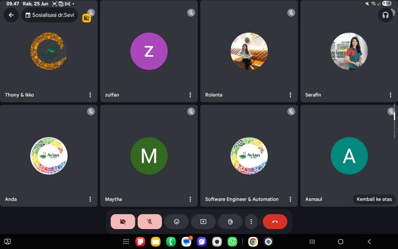Unmute your microphone
Image resolution: width=398 pixels, height=249 pixels.
(x=150, y=222)
